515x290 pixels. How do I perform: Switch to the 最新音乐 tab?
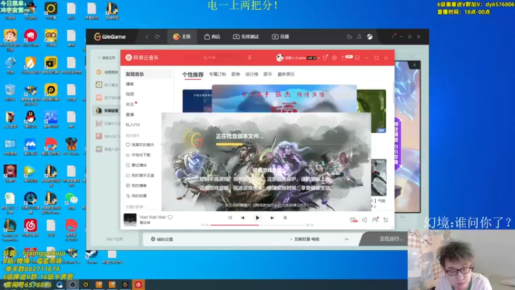tap(286, 74)
